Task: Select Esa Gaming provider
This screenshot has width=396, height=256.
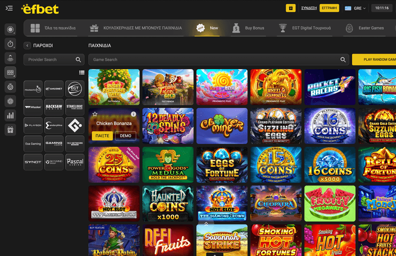Action: tap(33, 144)
